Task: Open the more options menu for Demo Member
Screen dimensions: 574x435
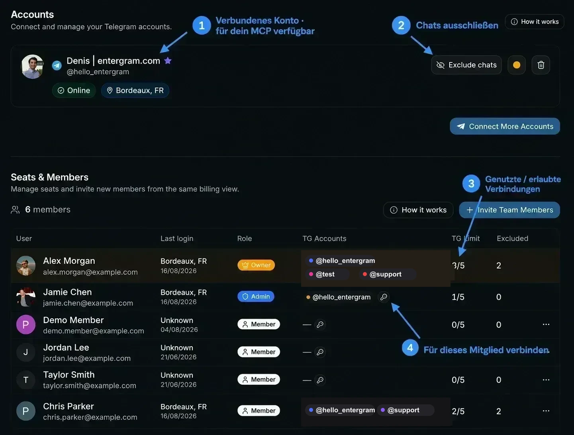Action: coord(546,324)
